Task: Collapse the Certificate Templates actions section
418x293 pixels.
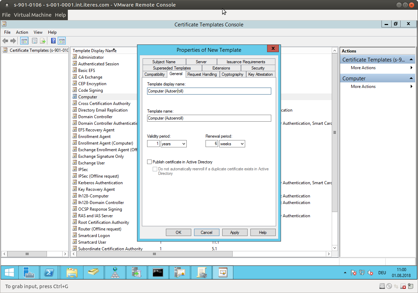Action: [x=411, y=60]
